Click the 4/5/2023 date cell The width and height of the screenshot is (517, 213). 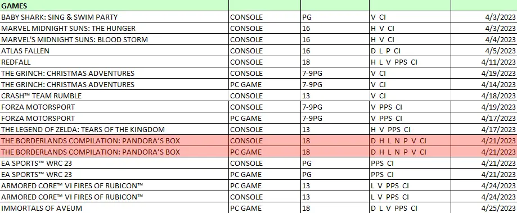click(484, 51)
